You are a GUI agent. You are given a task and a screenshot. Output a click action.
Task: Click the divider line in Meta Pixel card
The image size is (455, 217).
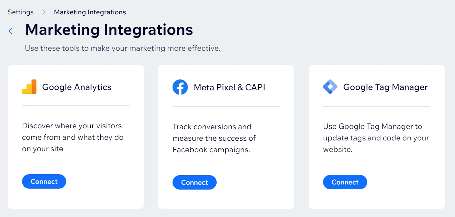point(226,107)
